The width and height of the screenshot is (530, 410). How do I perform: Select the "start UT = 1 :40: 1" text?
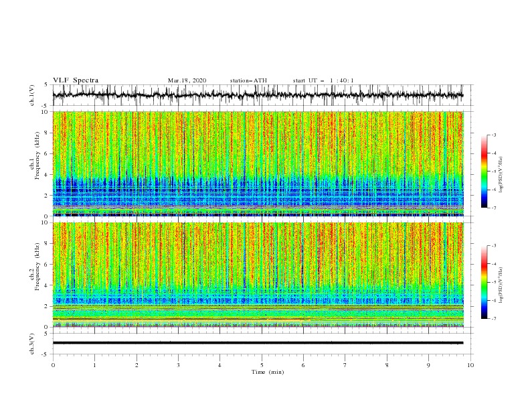pos(323,80)
